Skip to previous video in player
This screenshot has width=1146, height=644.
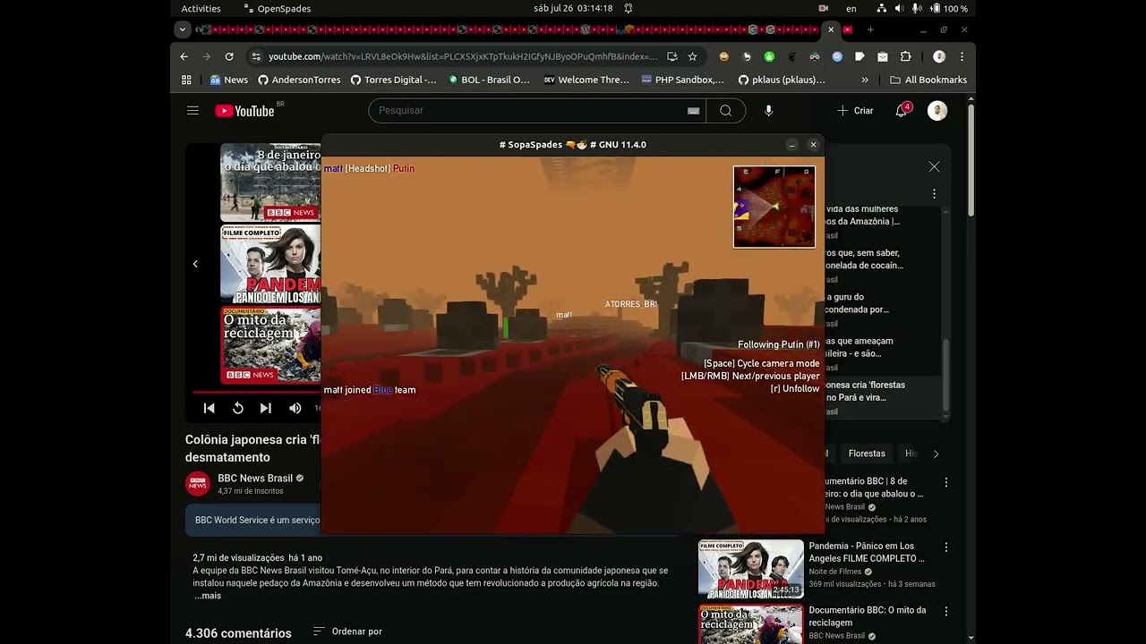209,408
